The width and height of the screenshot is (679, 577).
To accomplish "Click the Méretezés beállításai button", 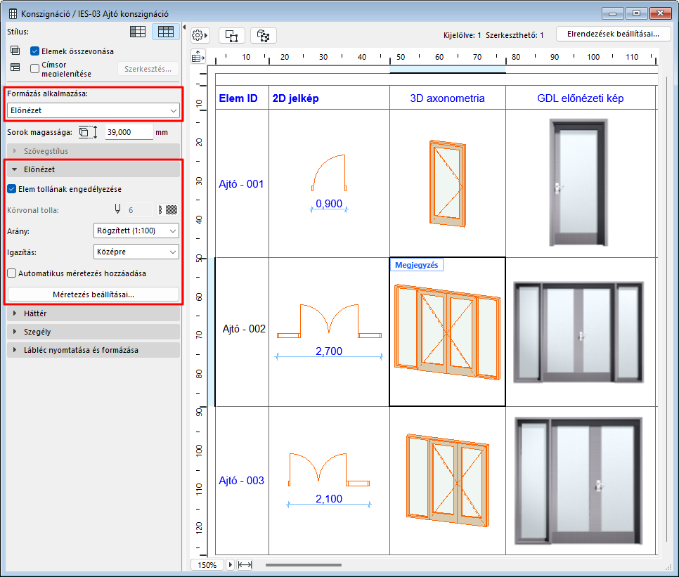I will (x=93, y=294).
